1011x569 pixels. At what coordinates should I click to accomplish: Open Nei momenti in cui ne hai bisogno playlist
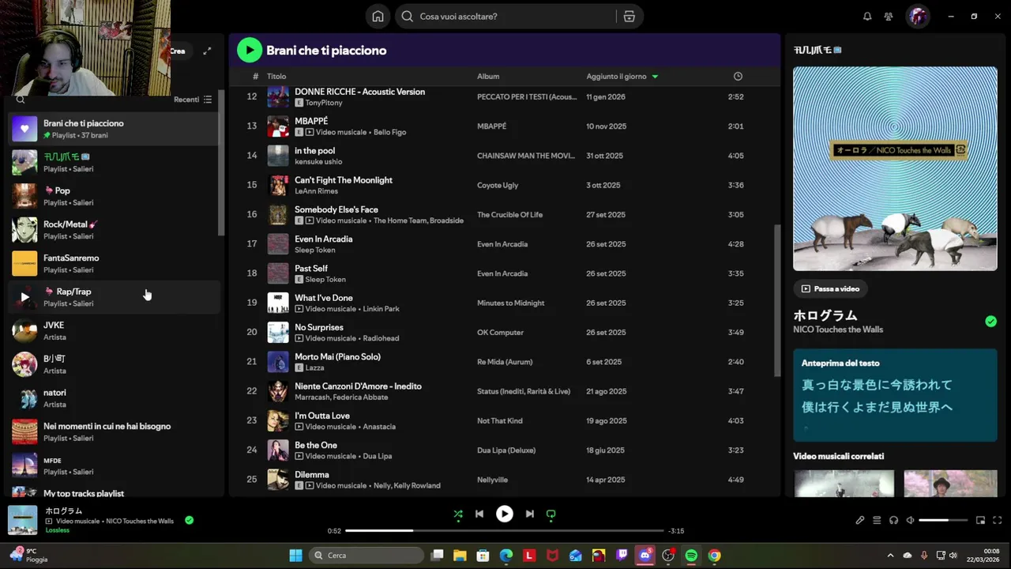pos(115,431)
